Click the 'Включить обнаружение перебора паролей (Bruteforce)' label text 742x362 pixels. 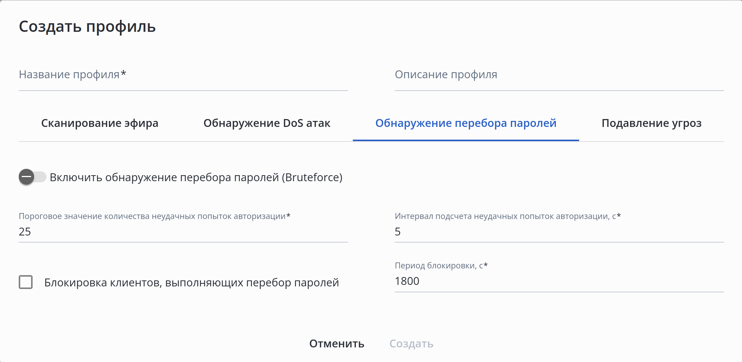[x=196, y=177]
